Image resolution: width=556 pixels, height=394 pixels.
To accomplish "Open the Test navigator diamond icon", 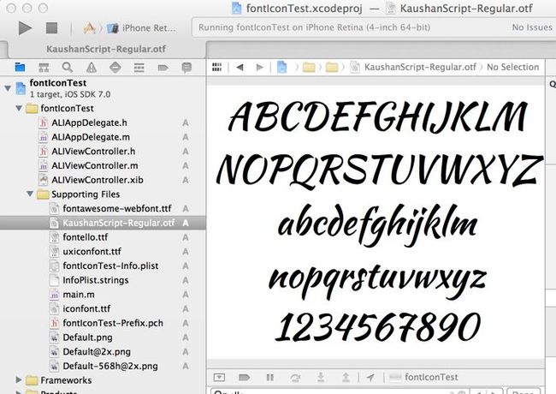I will point(115,67).
